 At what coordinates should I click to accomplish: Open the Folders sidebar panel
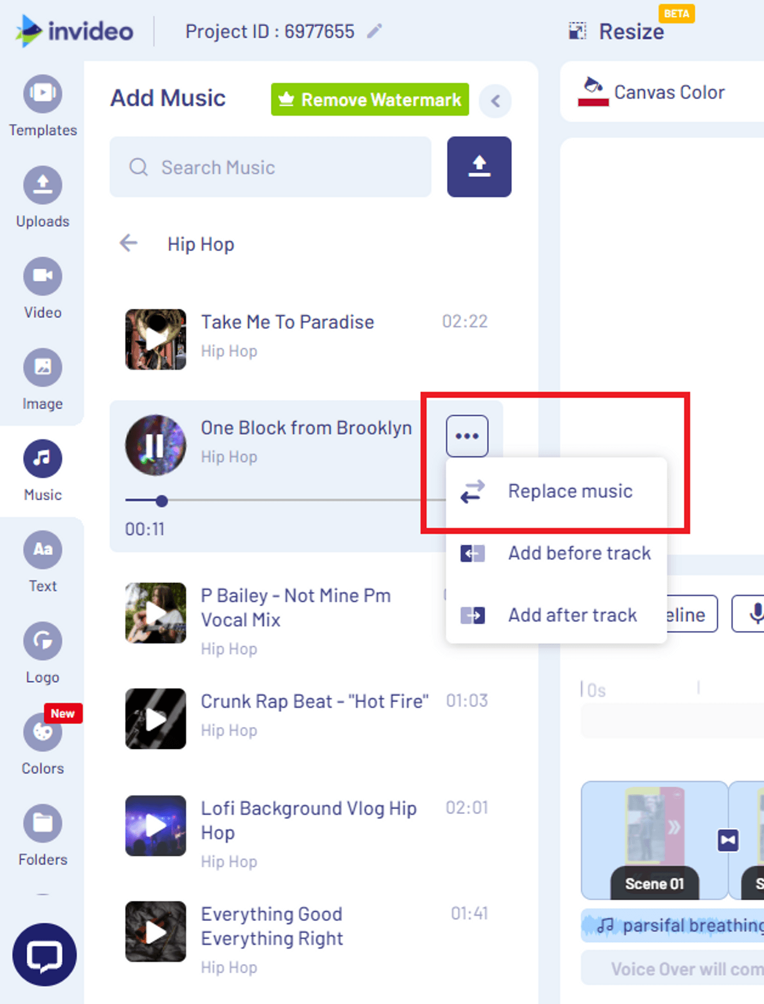(43, 836)
